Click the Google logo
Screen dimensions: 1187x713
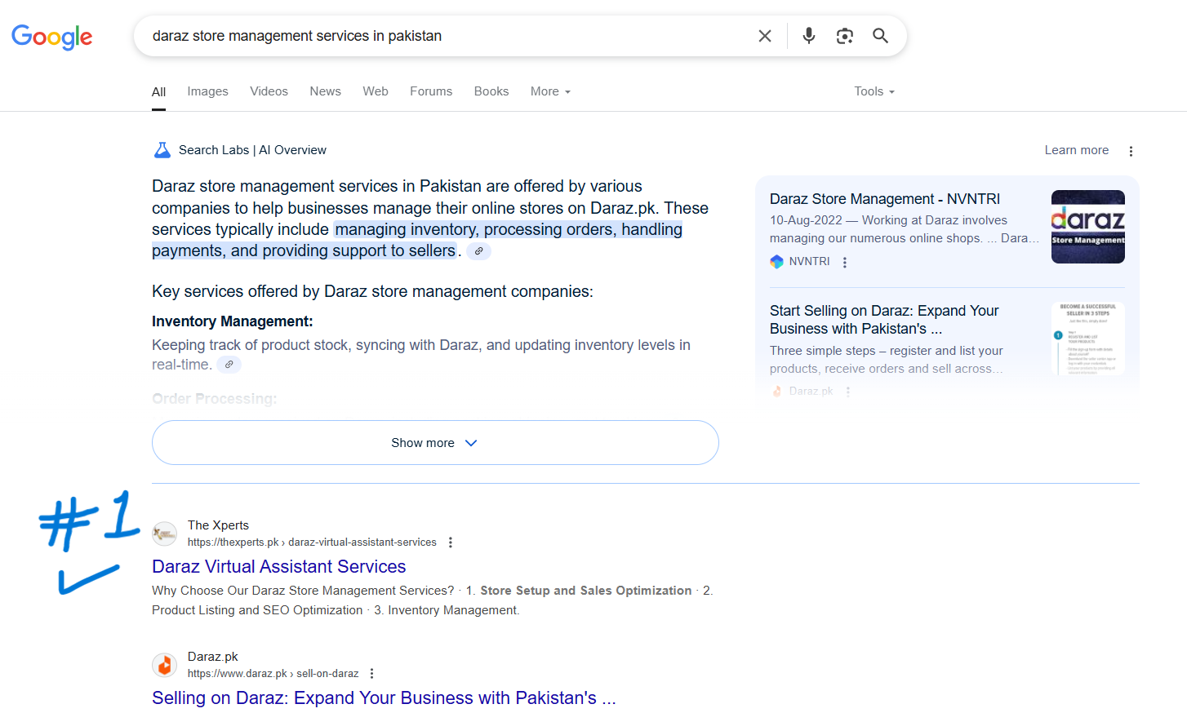(51, 37)
